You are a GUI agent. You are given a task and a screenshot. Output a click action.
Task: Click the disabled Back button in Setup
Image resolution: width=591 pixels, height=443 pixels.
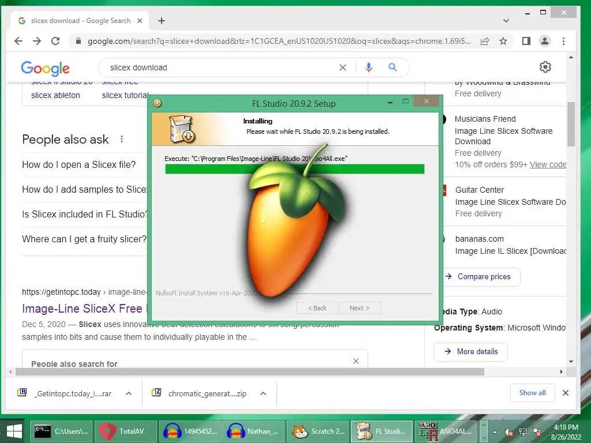[x=317, y=308]
